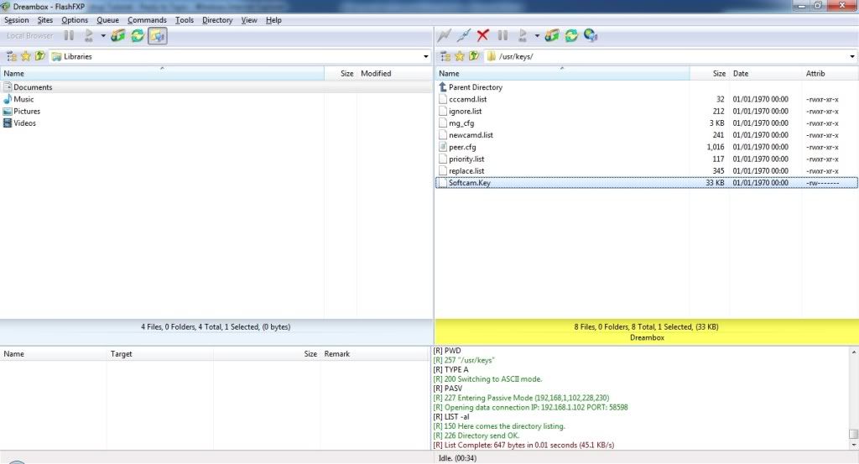Refresh the local Libraries pane
Viewport: 859px width, 464px height.
(137, 35)
